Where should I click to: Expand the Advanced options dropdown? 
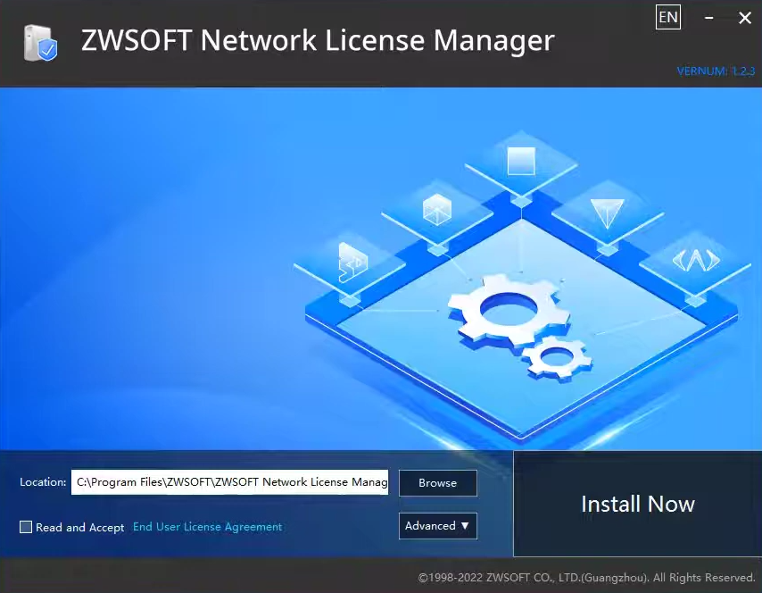point(438,526)
